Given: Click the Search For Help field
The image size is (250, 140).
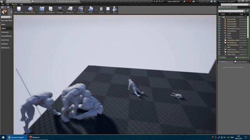Looking at the screenshot, I should coord(235,5).
